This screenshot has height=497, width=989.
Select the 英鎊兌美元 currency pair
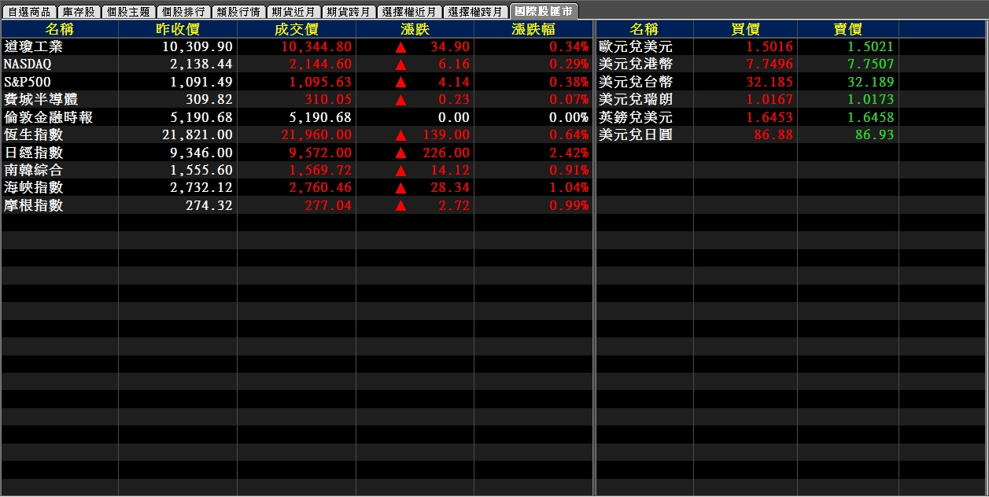pyautogui.click(x=636, y=117)
